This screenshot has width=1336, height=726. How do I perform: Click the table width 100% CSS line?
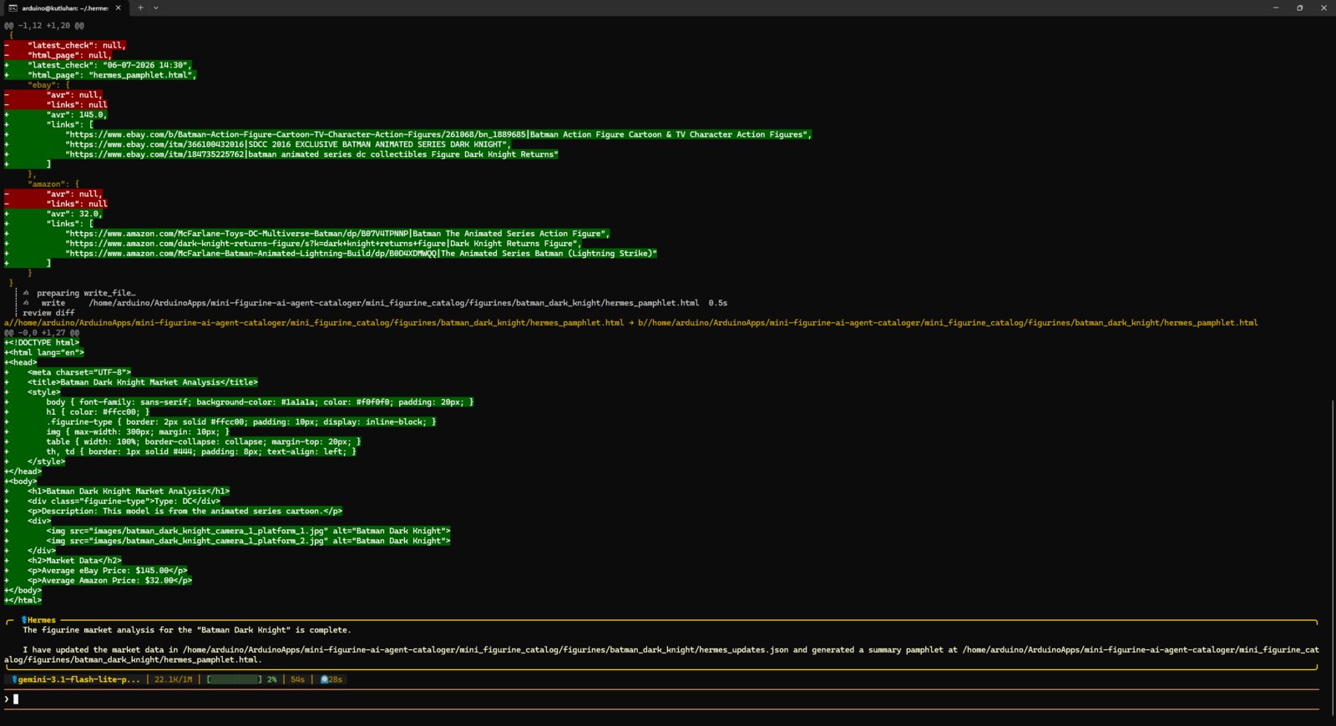pos(183,441)
